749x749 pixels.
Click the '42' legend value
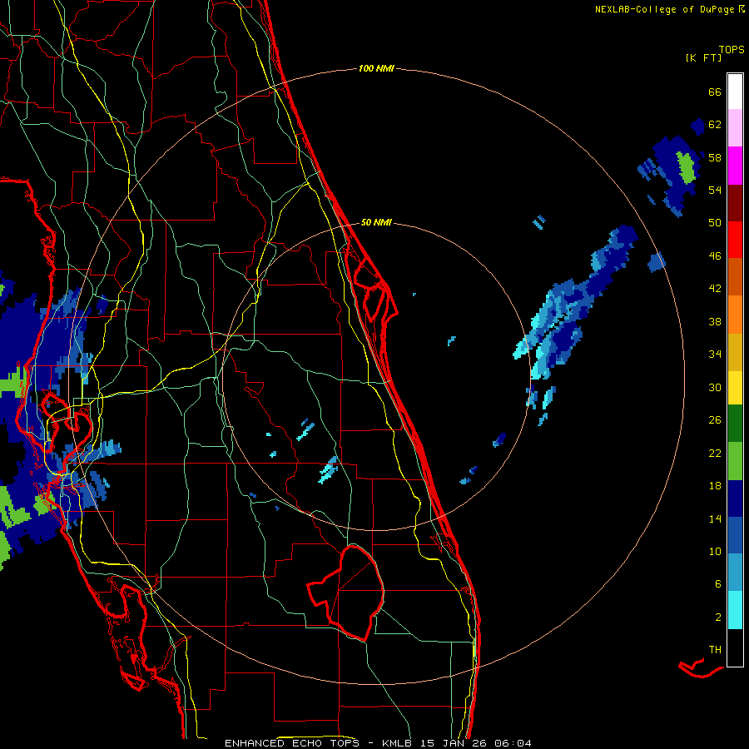pyautogui.click(x=715, y=289)
